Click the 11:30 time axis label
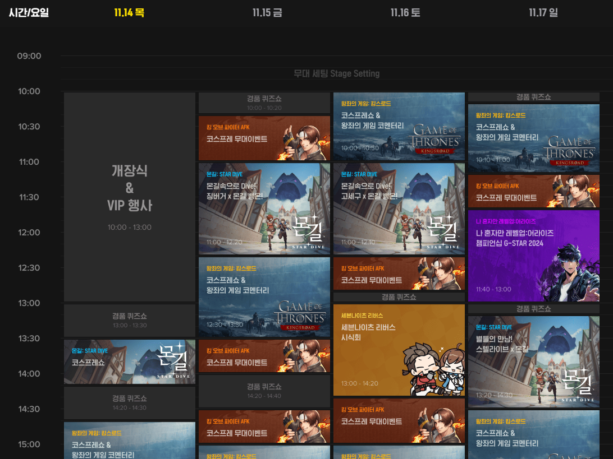 point(29,197)
